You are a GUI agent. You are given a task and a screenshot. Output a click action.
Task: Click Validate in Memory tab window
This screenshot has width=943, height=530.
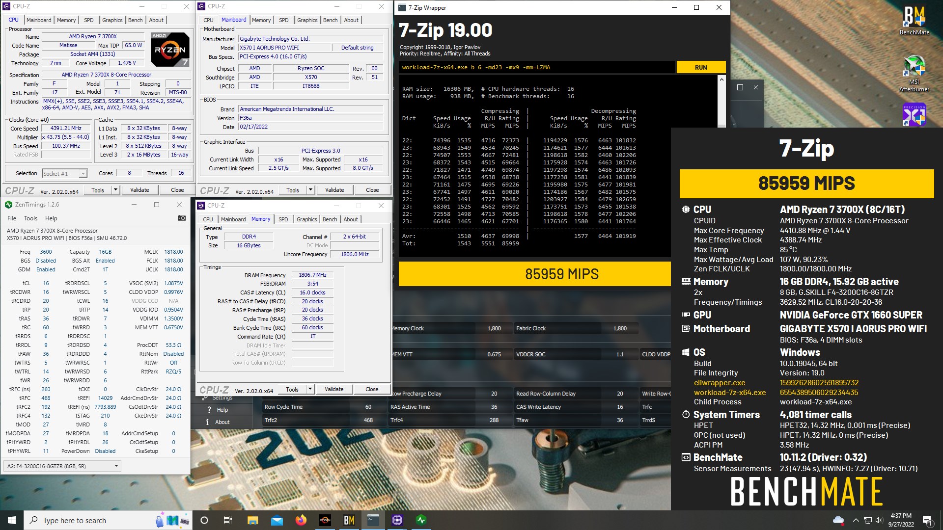pyautogui.click(x=334, y=389)
